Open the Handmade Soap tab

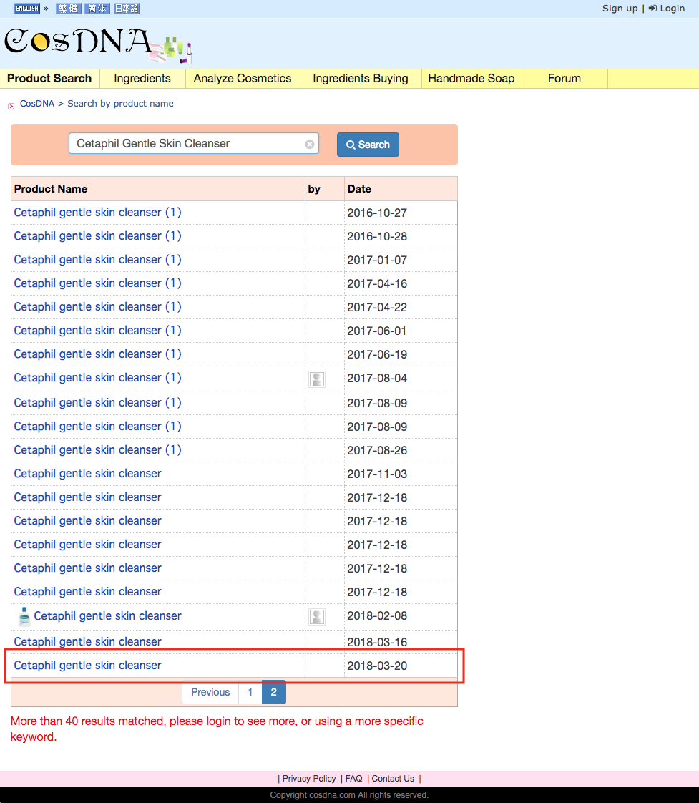click(471, 78)
